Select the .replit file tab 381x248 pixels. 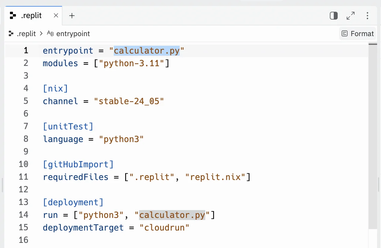pyautogui.click(x=33, y=16)
